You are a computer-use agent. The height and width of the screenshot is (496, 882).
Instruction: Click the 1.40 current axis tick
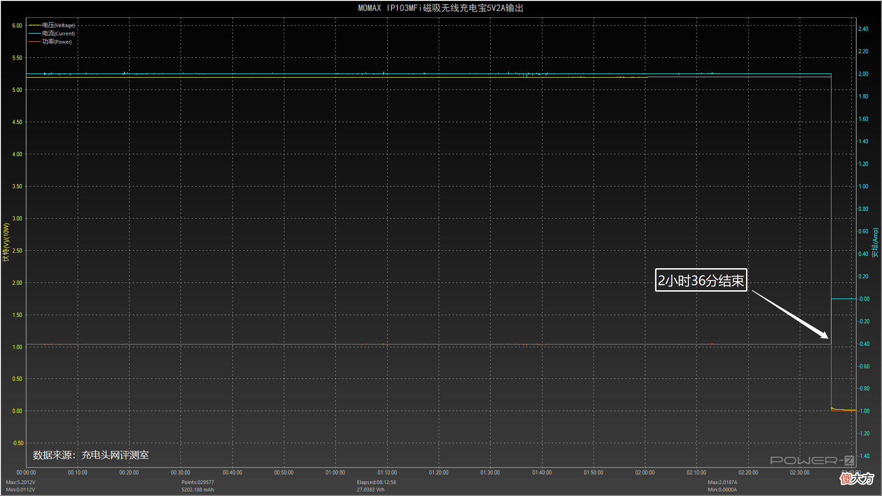863,141
